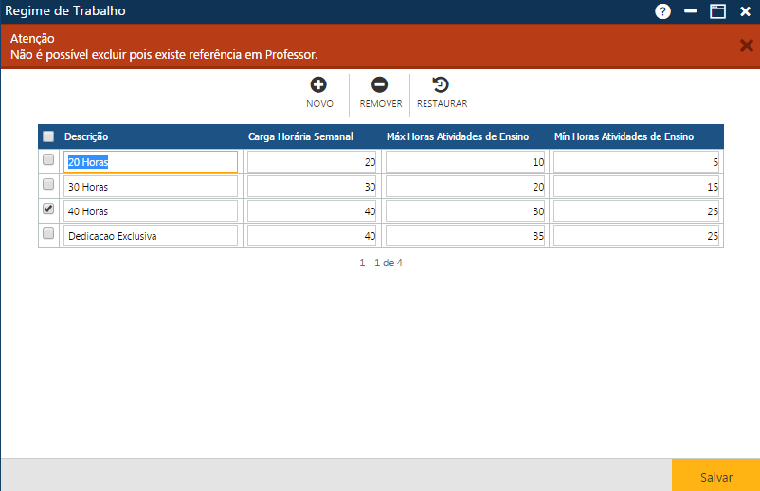Tick the 30 Horas row checkbox
The image size is (760, 491).
[x=48, y=185]
